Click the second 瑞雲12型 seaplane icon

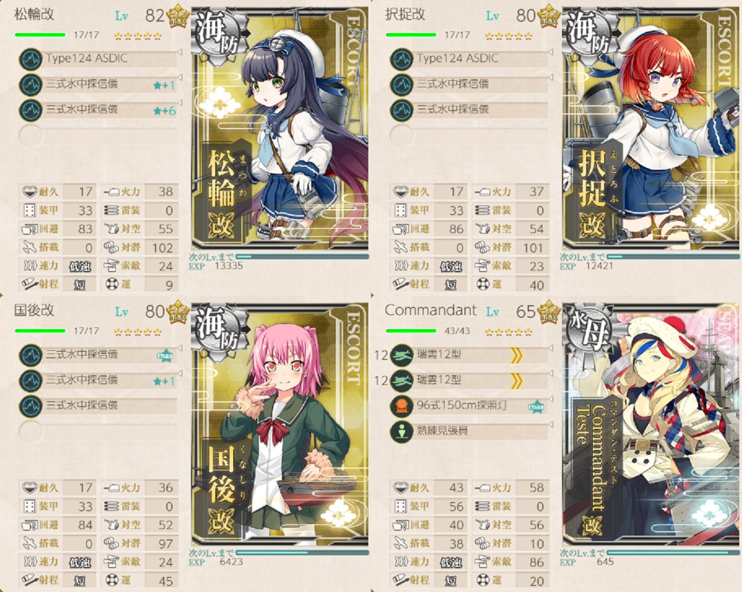point(402,381)
